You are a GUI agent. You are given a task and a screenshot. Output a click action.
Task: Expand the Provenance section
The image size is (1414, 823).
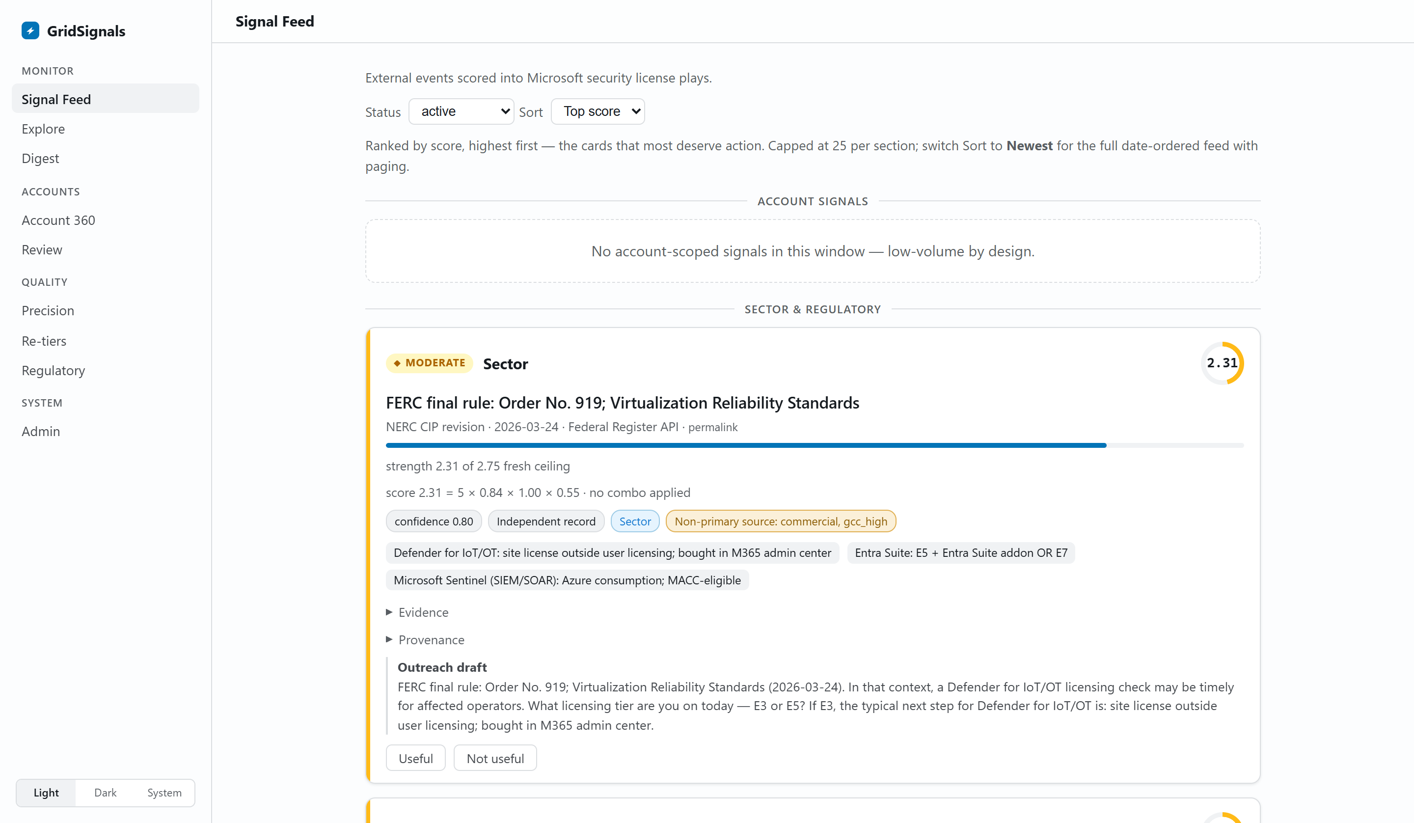[x=425, y=640]
